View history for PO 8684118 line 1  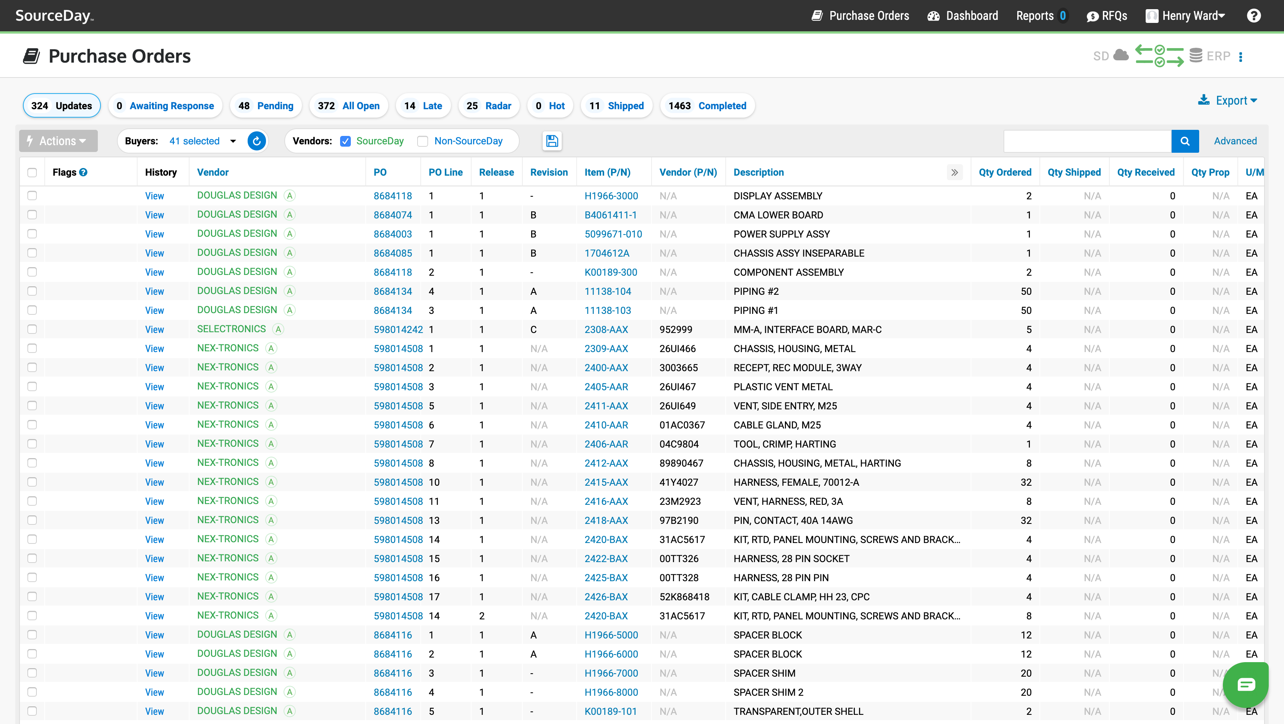tap(154, 196)
